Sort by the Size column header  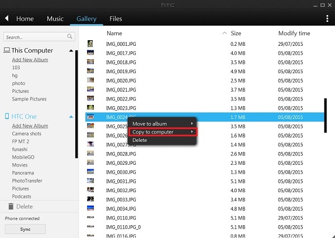pyautogui.click(x=236, y=33)
